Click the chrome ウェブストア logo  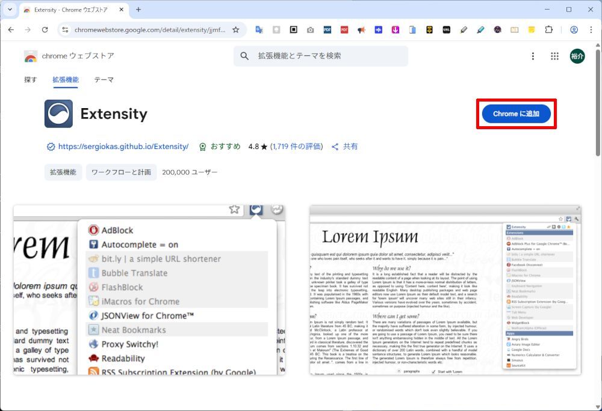tap(69, 56)
